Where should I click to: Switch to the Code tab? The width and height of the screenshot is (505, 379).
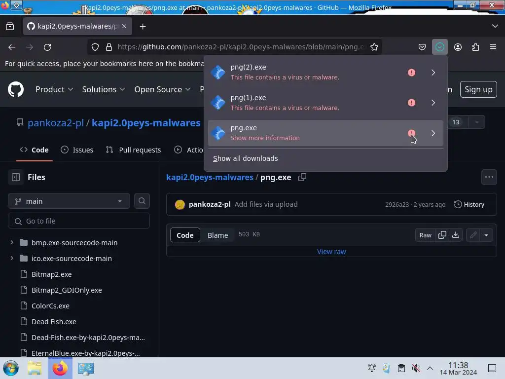click(34, 150)
